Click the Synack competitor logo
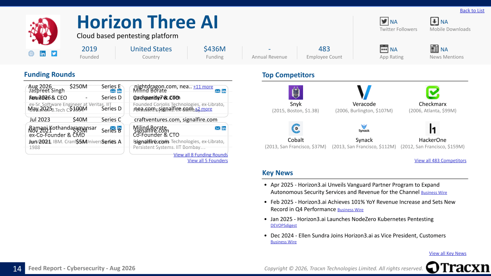 point(364,128)
